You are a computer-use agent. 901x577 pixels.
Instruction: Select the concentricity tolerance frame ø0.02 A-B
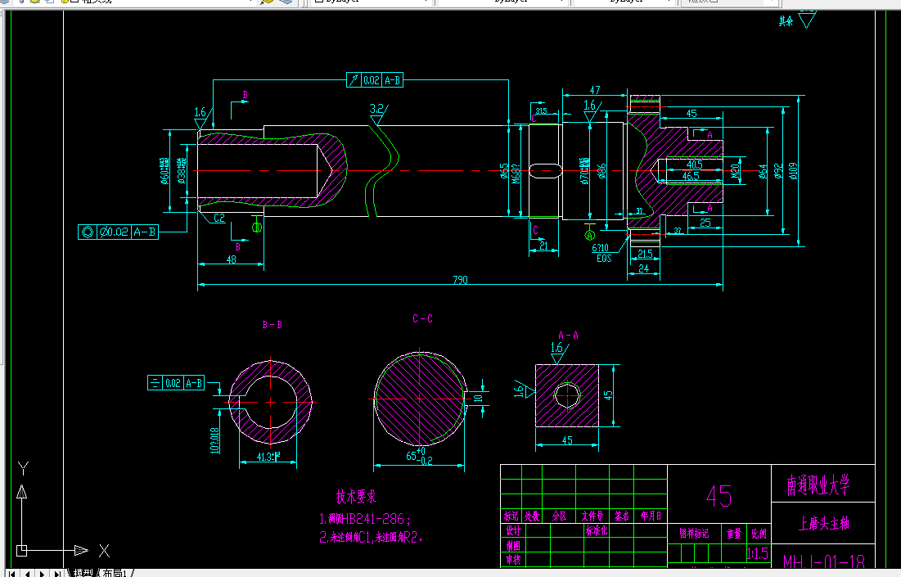[x=118, y=232]
